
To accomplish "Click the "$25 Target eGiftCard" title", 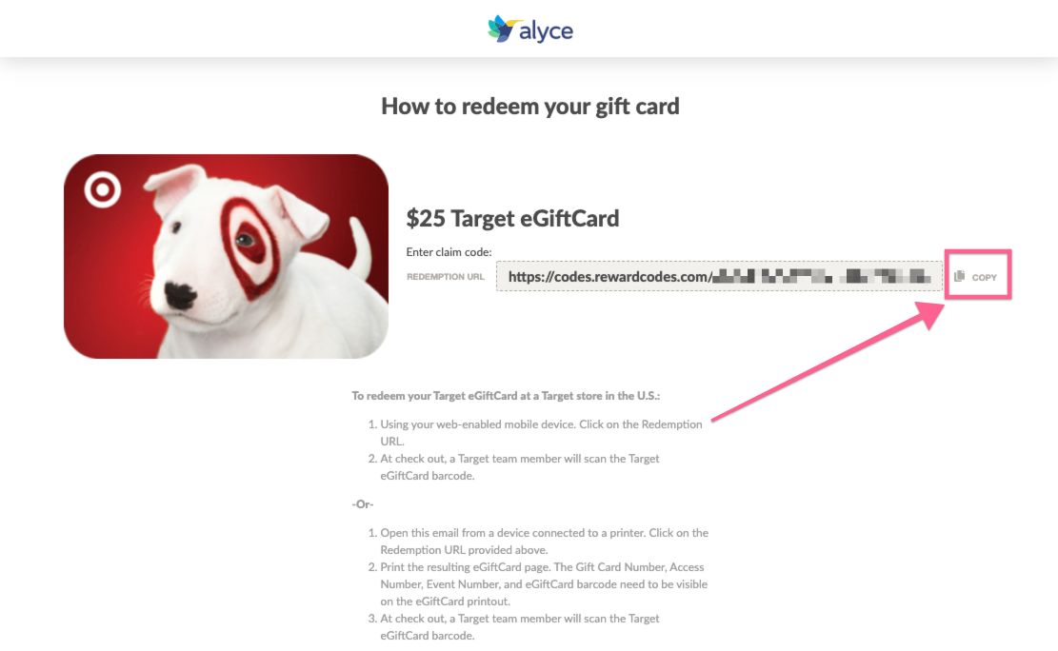I will pos(512,219).
